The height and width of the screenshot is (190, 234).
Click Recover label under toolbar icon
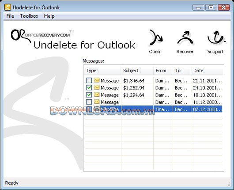[185, 52]
